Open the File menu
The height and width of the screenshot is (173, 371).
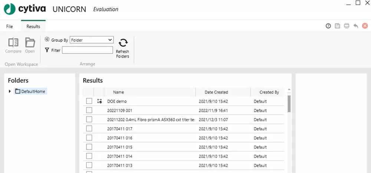point(9,27)
